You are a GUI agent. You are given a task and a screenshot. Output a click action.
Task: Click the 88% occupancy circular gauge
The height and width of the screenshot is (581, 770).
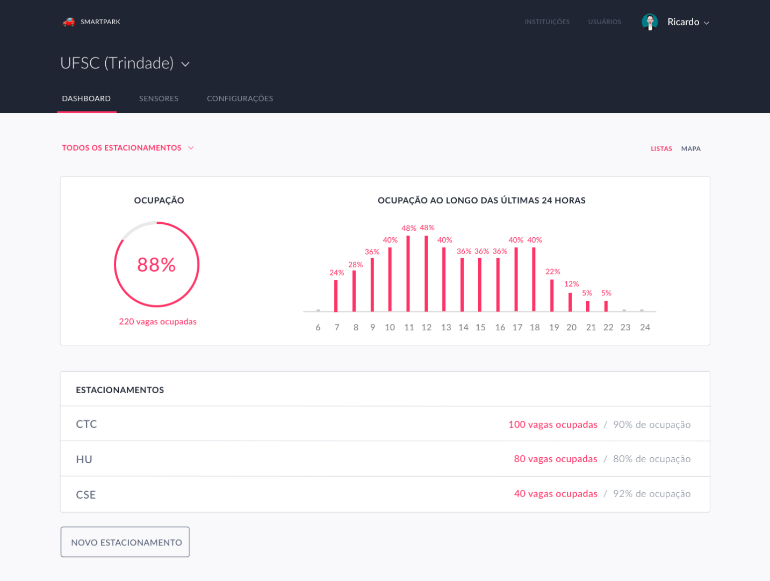coord(156,264)
